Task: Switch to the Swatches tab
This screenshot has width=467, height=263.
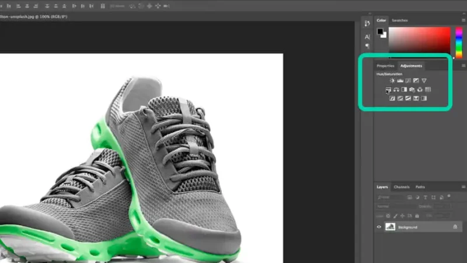Action: click(x=400, y=20)
